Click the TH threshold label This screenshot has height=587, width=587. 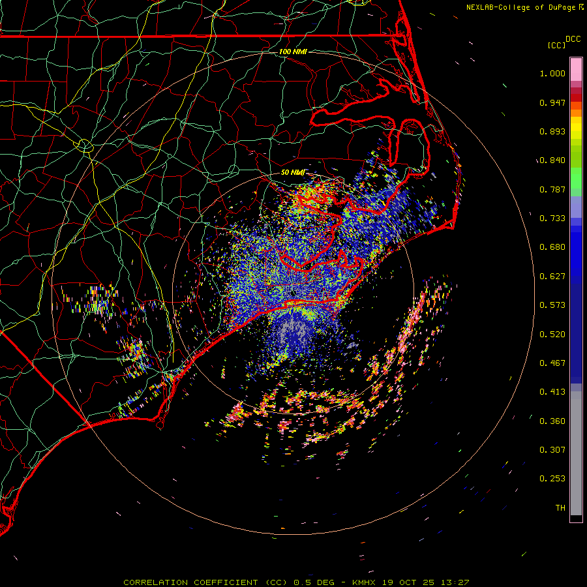560,508
